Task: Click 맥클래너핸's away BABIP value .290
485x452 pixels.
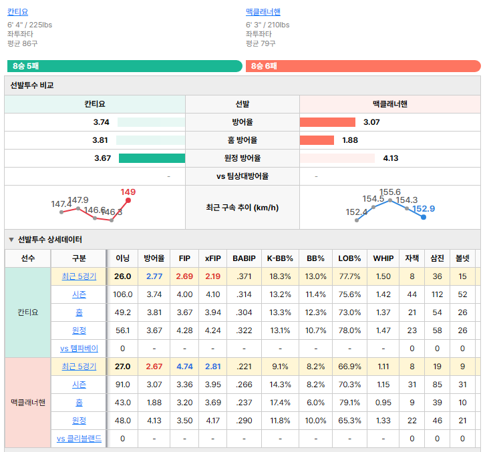Action: (244, 421)
